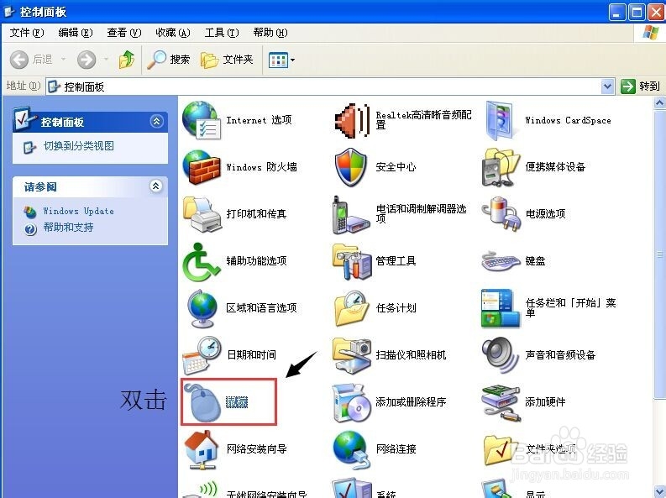Open the 查看(V) menu
Screen dimensions: 666x498
pyautogui.click(x=124, y=33)
